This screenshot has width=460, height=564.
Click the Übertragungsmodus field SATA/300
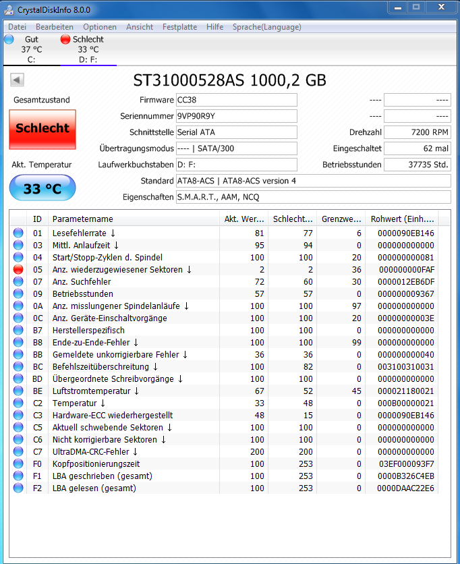point(236,148)
